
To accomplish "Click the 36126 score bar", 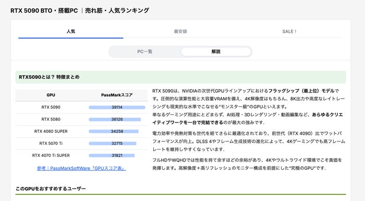I will pos(115,119).
